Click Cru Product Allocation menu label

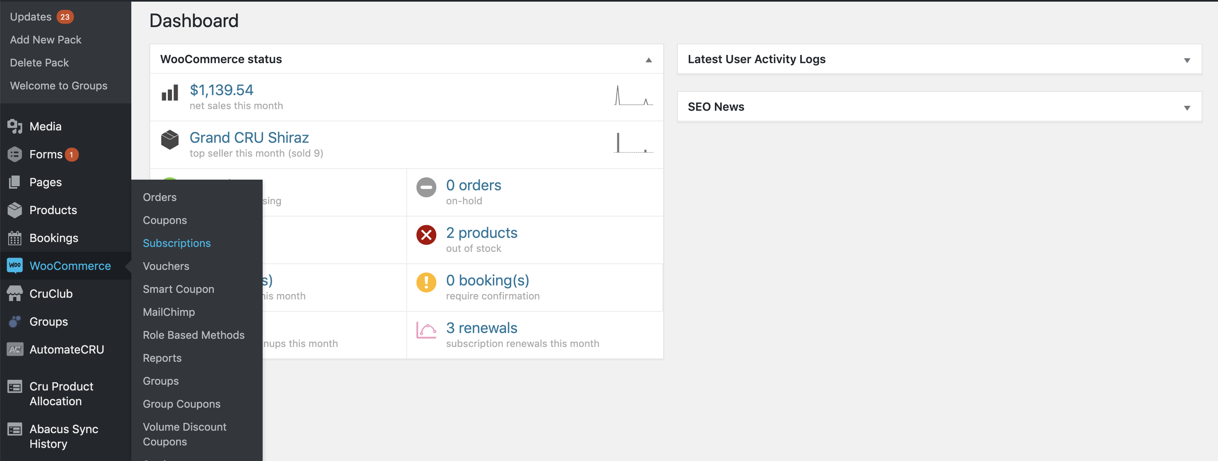point(62,393)
